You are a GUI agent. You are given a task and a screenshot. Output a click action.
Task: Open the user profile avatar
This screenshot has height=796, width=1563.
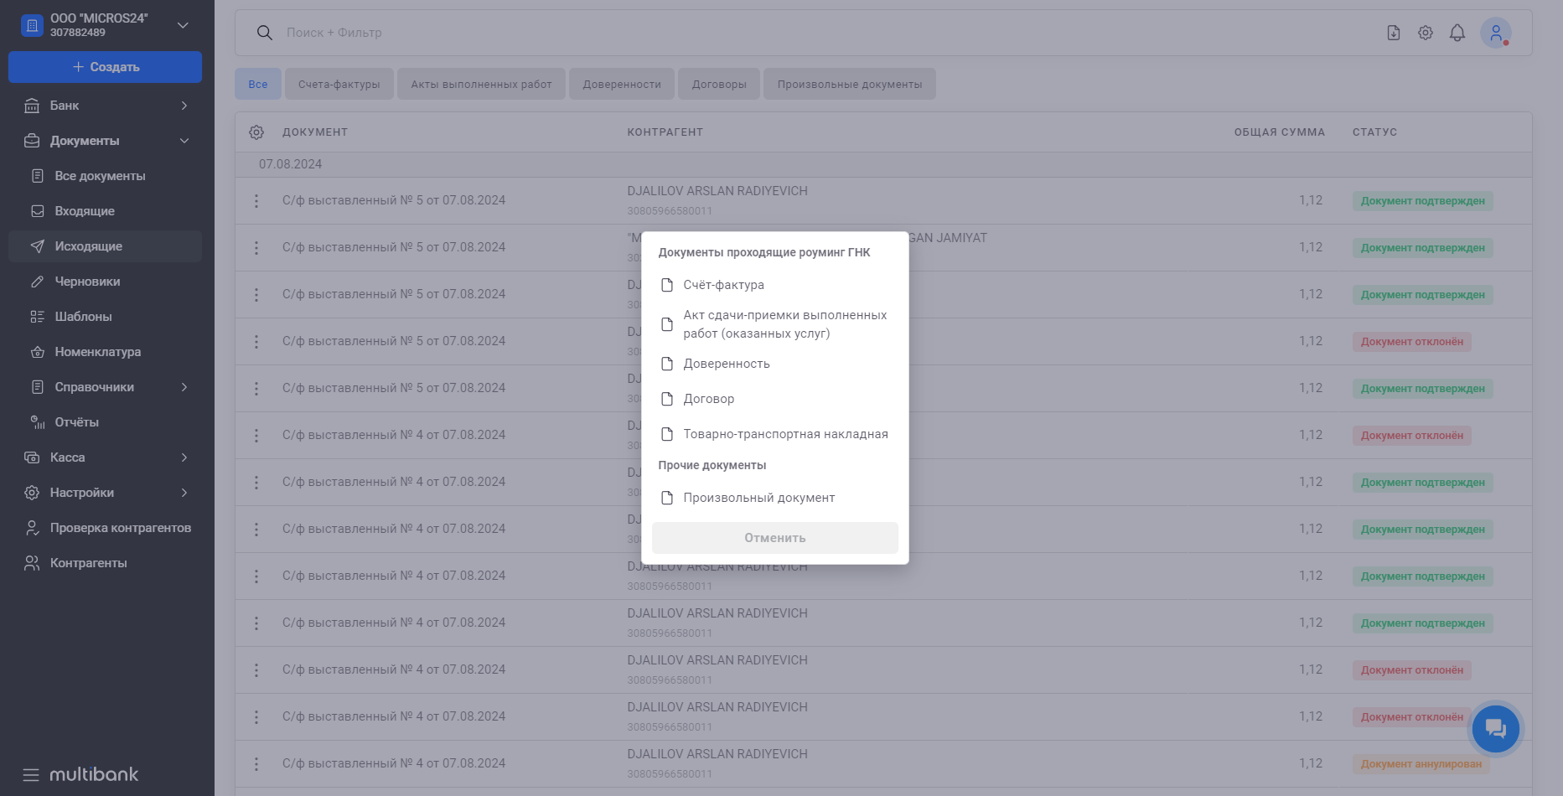pos(1495,33)
